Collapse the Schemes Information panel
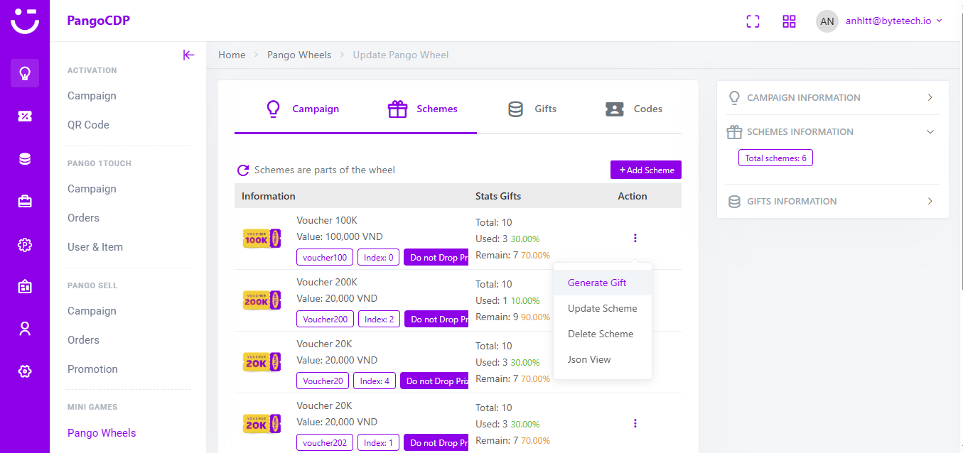This screenshot has height=453, width=963. coord(833,131)
